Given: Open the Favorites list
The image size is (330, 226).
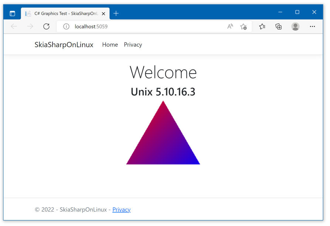Looking at the screenshot, I should 262,27.
